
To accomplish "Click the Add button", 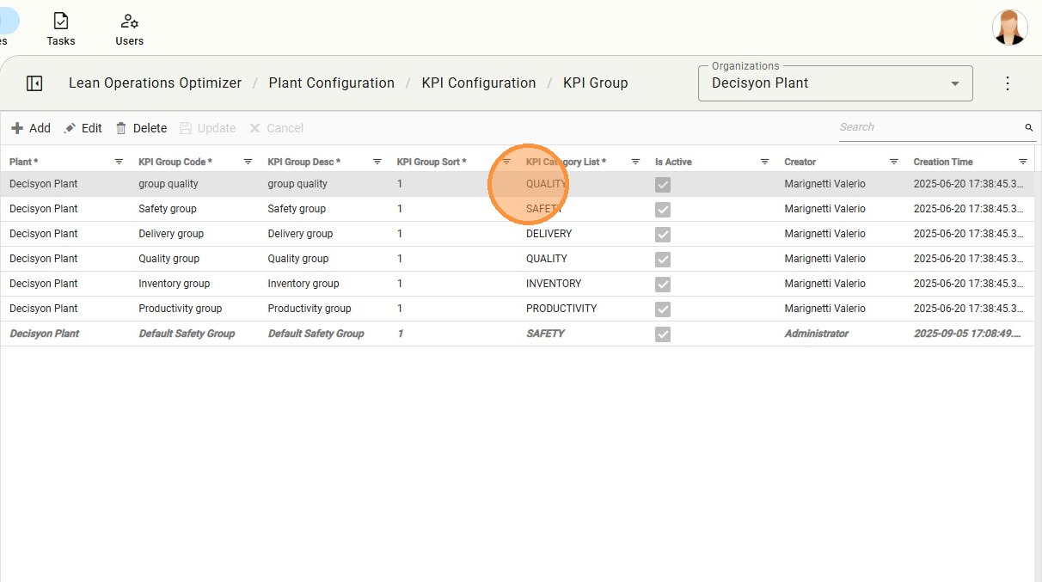I will point(31,128).
